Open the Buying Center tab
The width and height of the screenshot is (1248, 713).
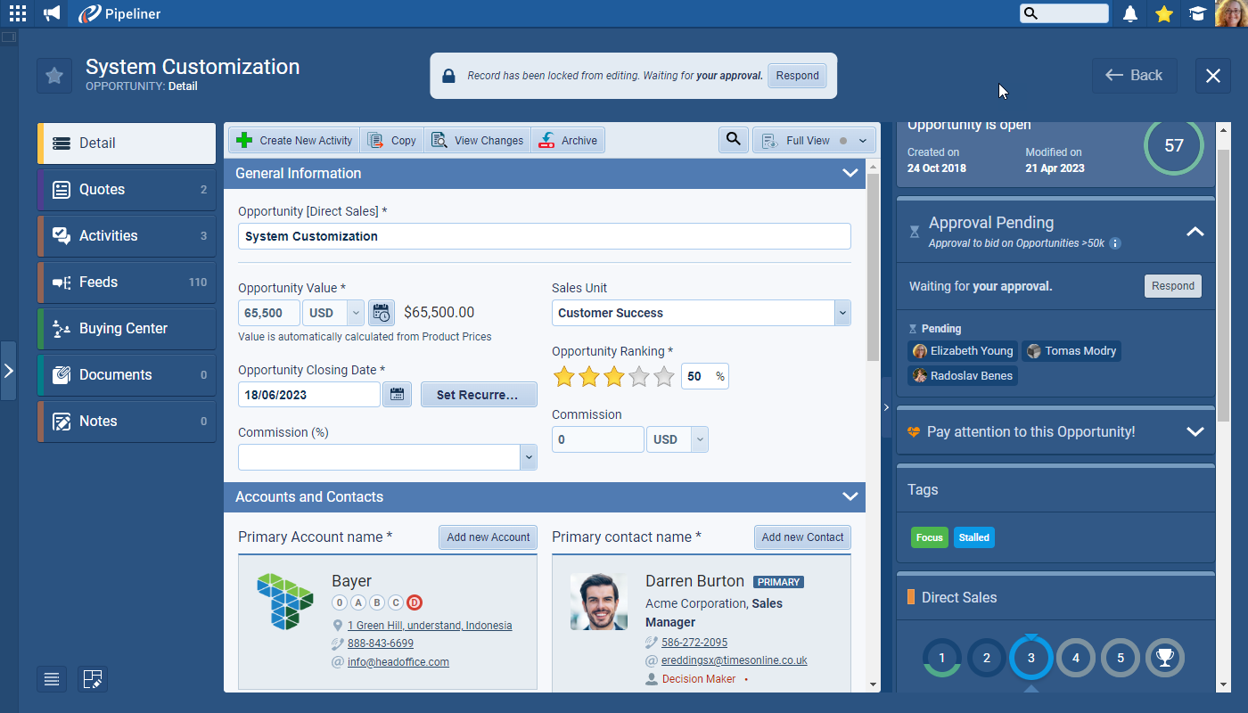127,329
